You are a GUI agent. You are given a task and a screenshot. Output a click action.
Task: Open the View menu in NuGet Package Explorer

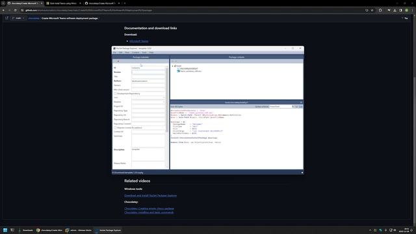coord(127,53)
